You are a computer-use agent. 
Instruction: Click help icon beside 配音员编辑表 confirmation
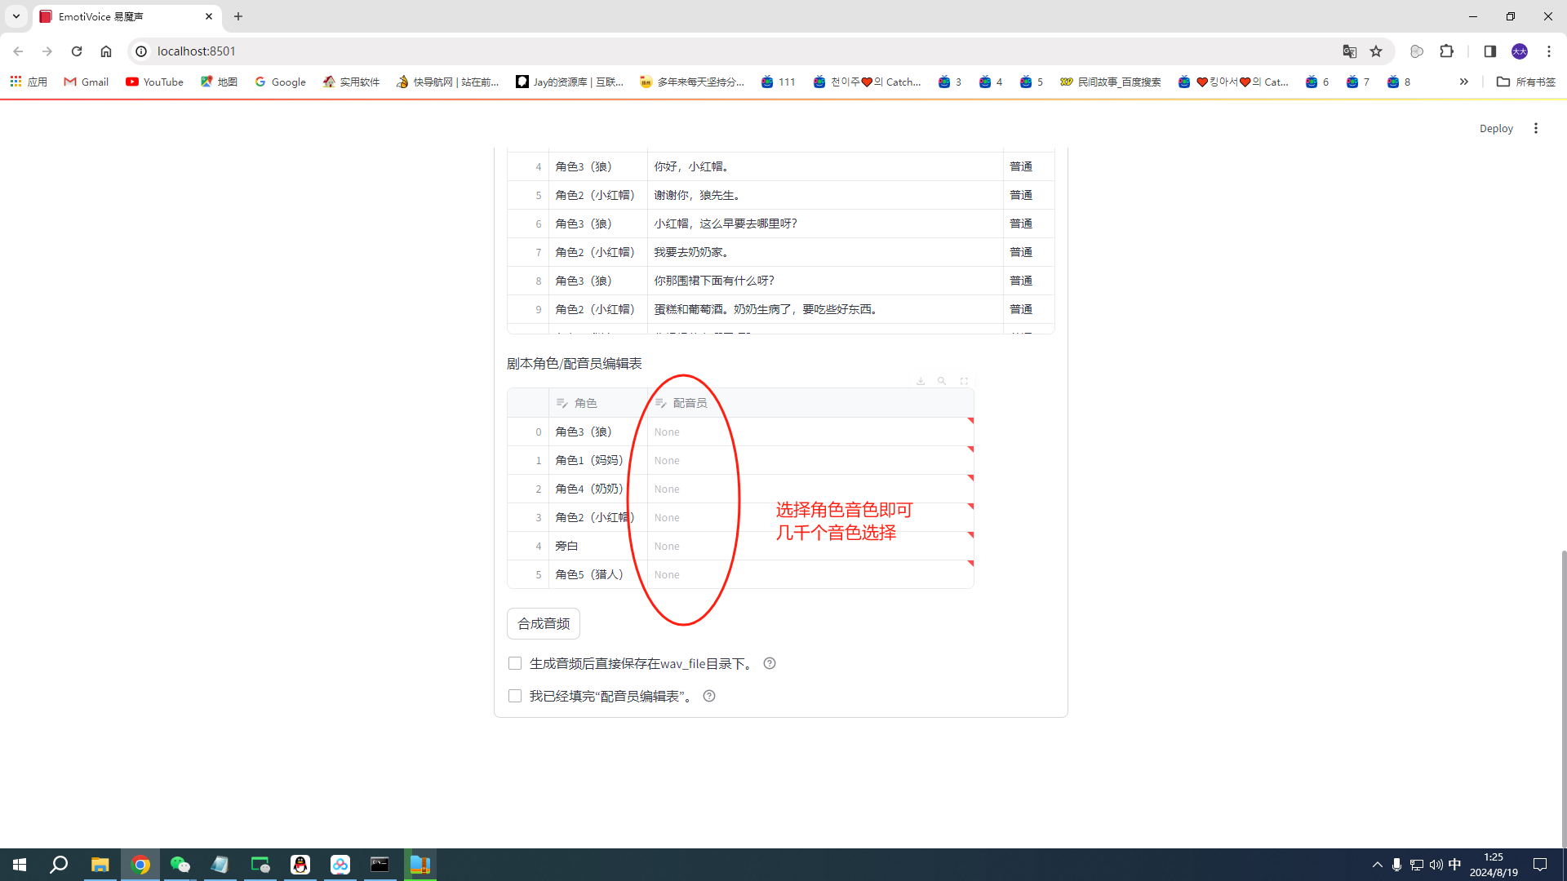click(709, 696)
